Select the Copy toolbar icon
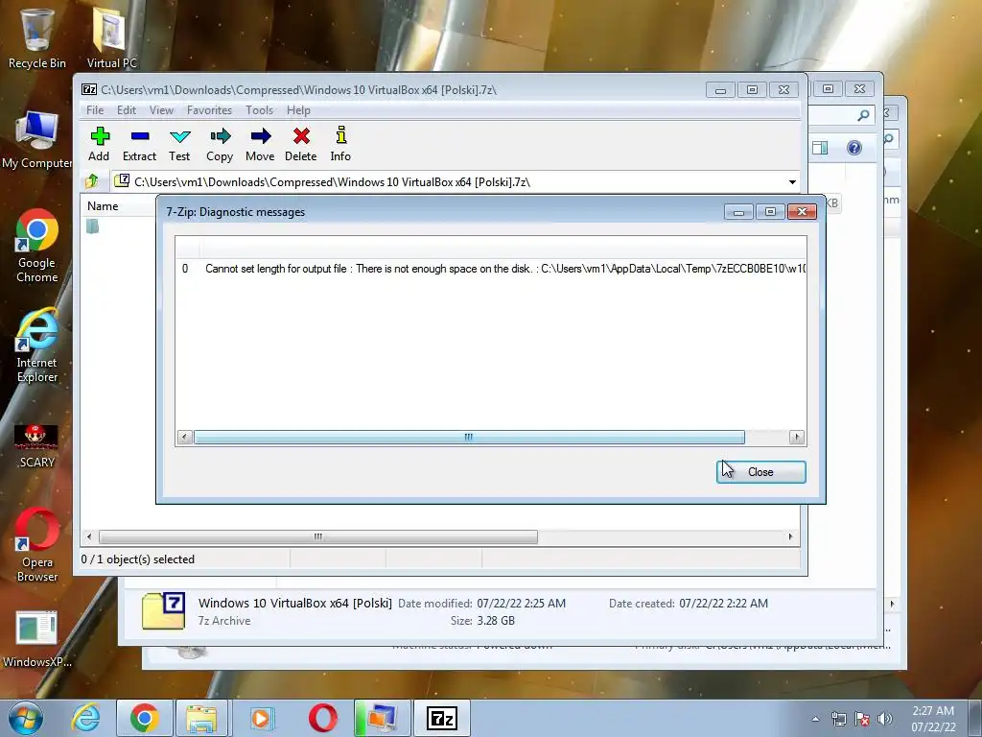The image size is (982, 737). coord(220,145)
